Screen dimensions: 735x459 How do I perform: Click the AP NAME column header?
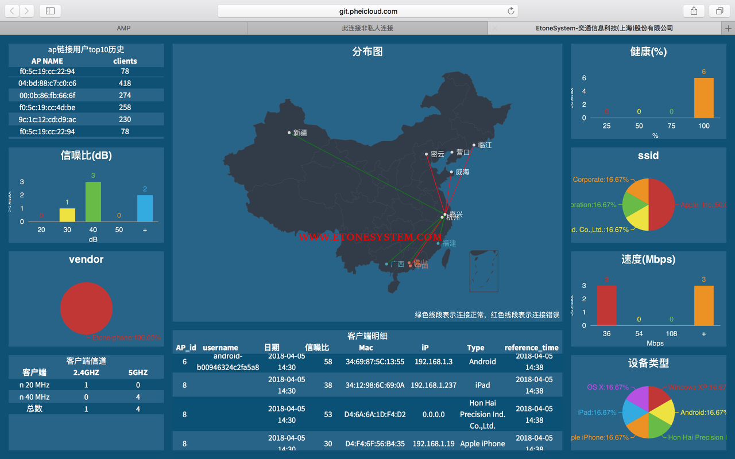coord(47,61)
